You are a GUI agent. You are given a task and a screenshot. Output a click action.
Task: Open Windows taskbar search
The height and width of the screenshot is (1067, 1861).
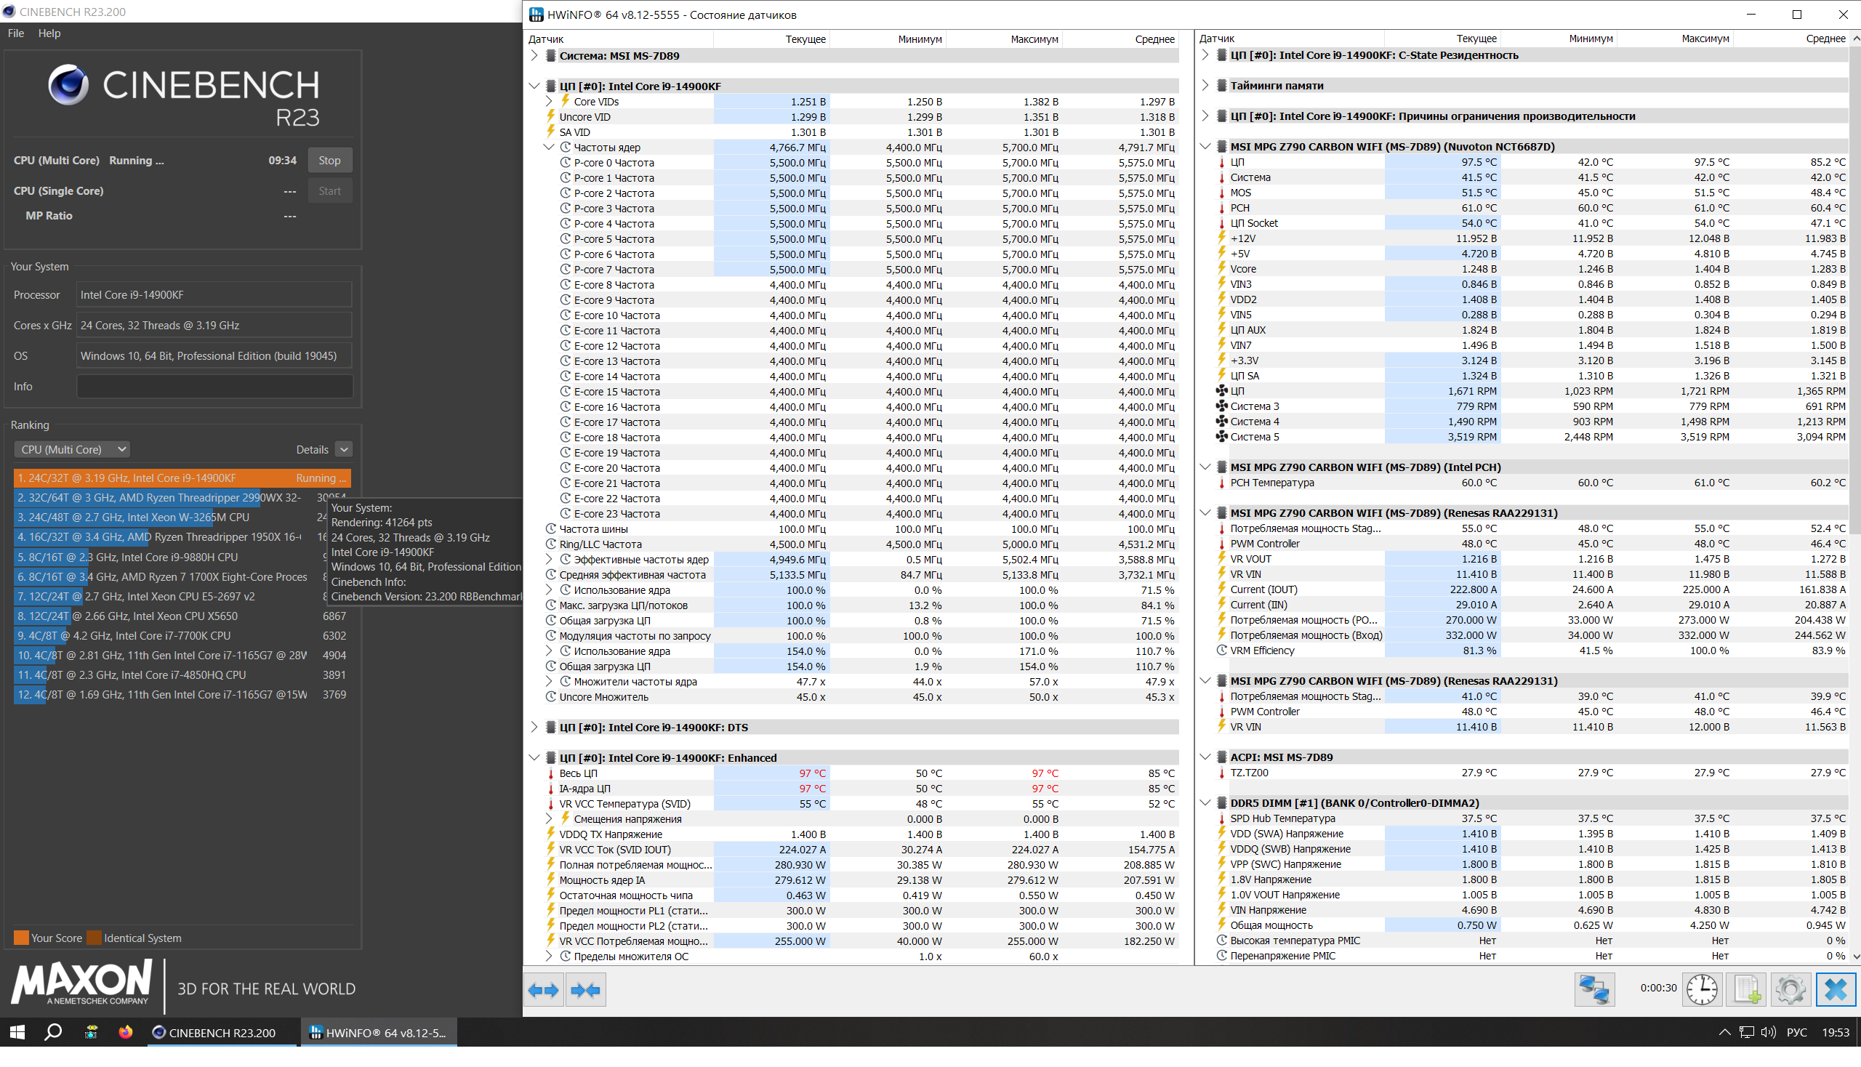pyautogui.click(x=53, y=1032)
